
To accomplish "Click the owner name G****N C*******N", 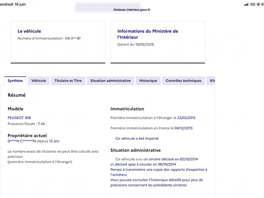I will coord(22,141).
